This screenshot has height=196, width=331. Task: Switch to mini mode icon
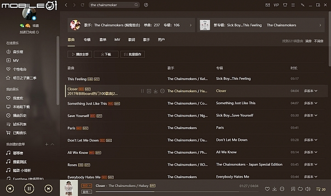(302, 5)
